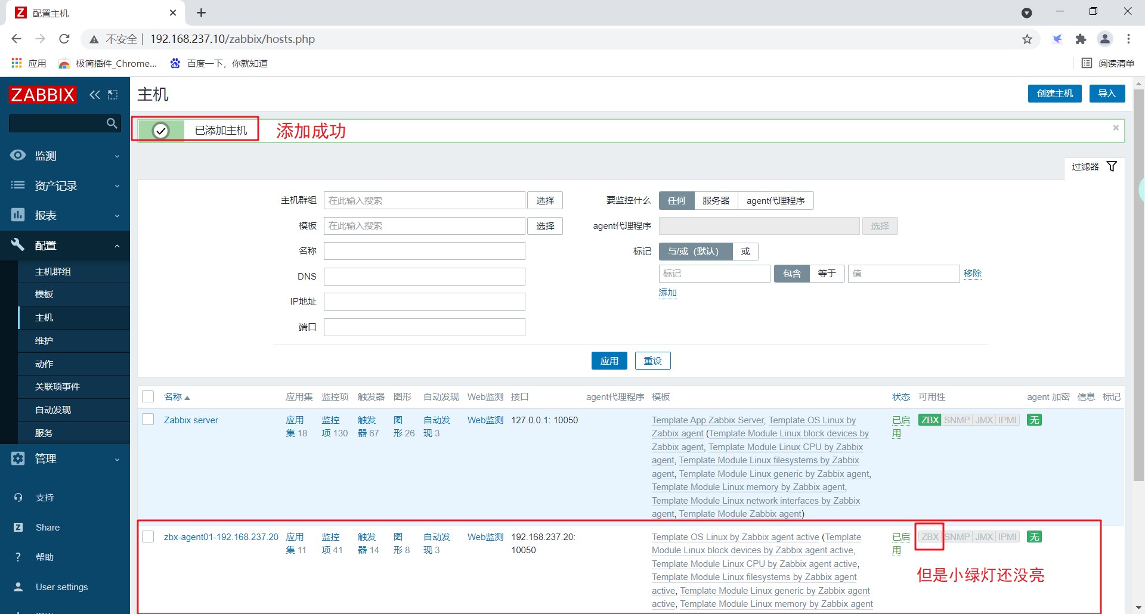Screen dimensions: 1145x614
Task: Open 模板 submenu
Action: point(74,294)
